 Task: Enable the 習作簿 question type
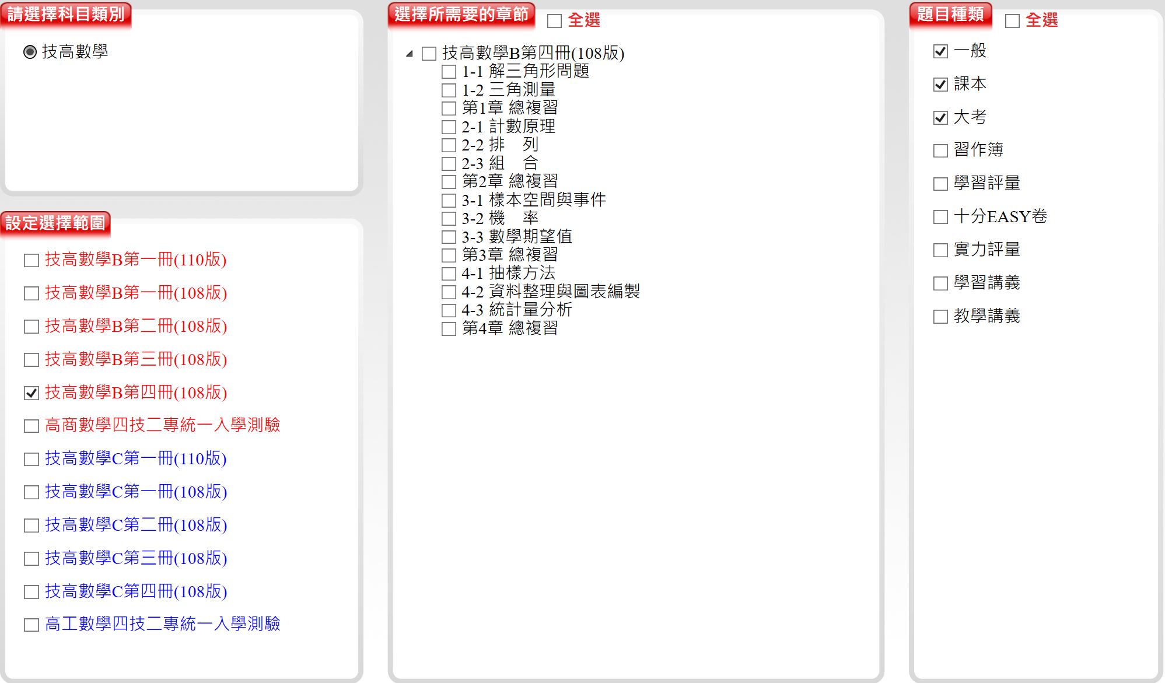click(940, 151)
